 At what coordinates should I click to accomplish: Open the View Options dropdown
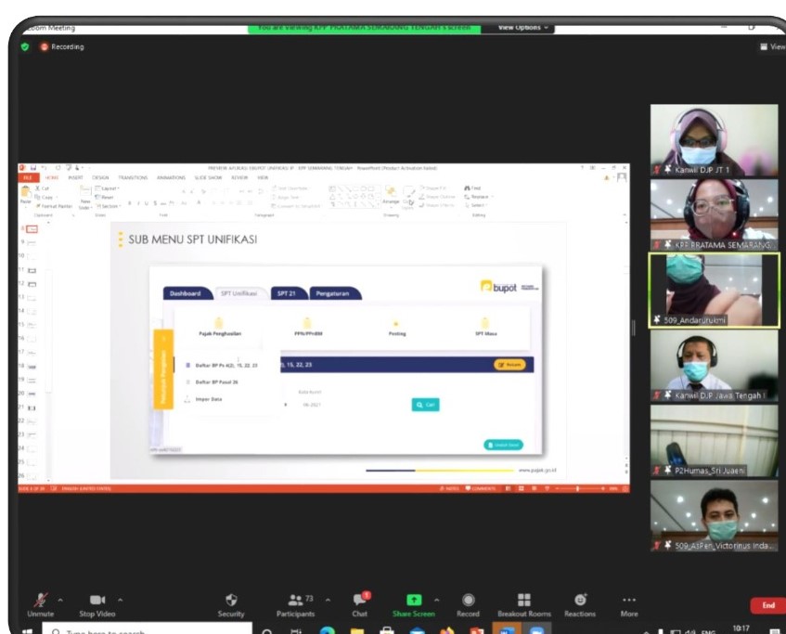point(523,28)
